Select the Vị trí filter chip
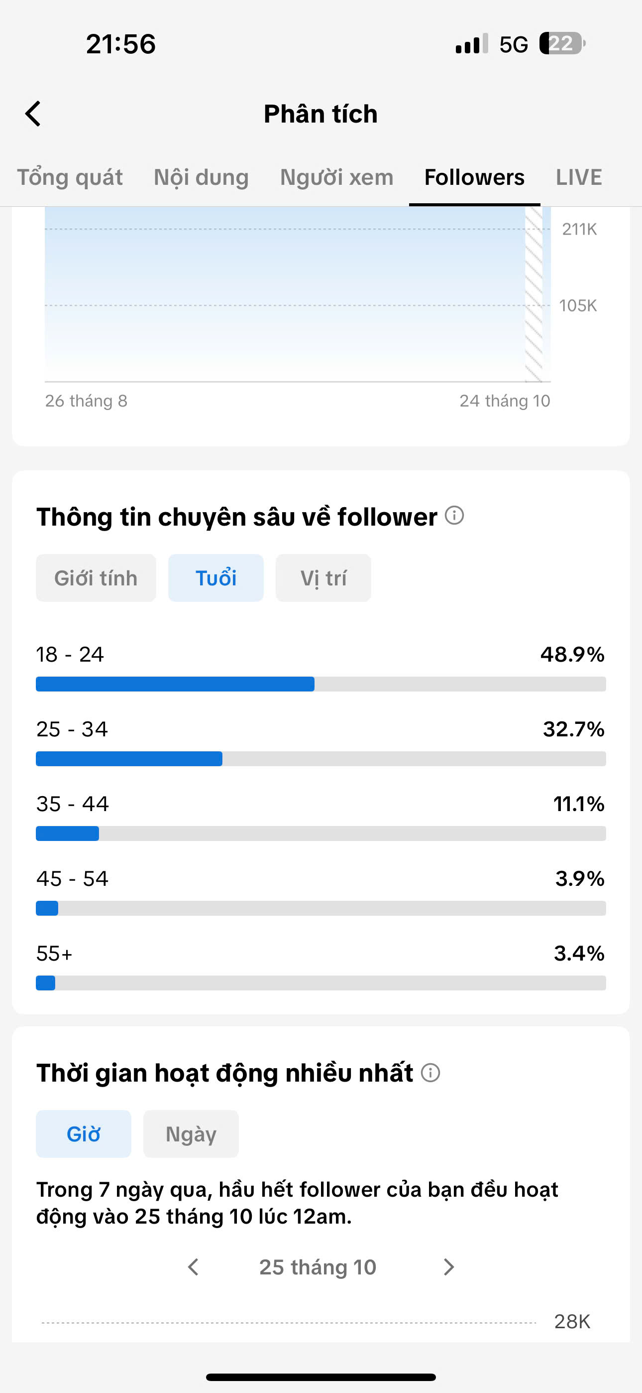The image size is (642, 1393). pos(323,577)
